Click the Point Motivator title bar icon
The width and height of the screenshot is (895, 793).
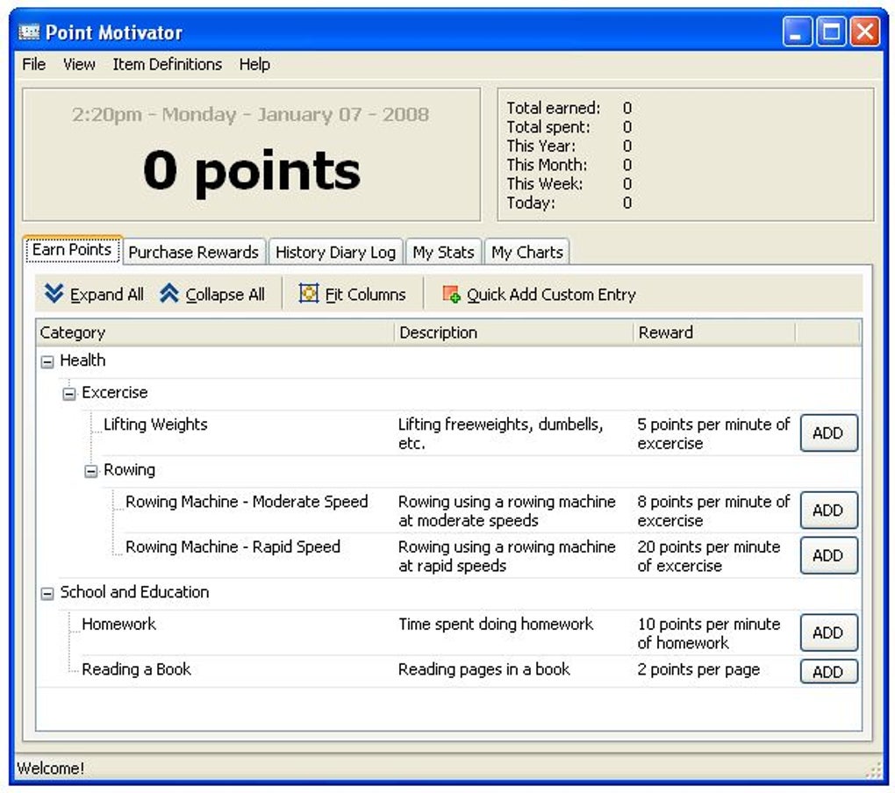(29, 31)
